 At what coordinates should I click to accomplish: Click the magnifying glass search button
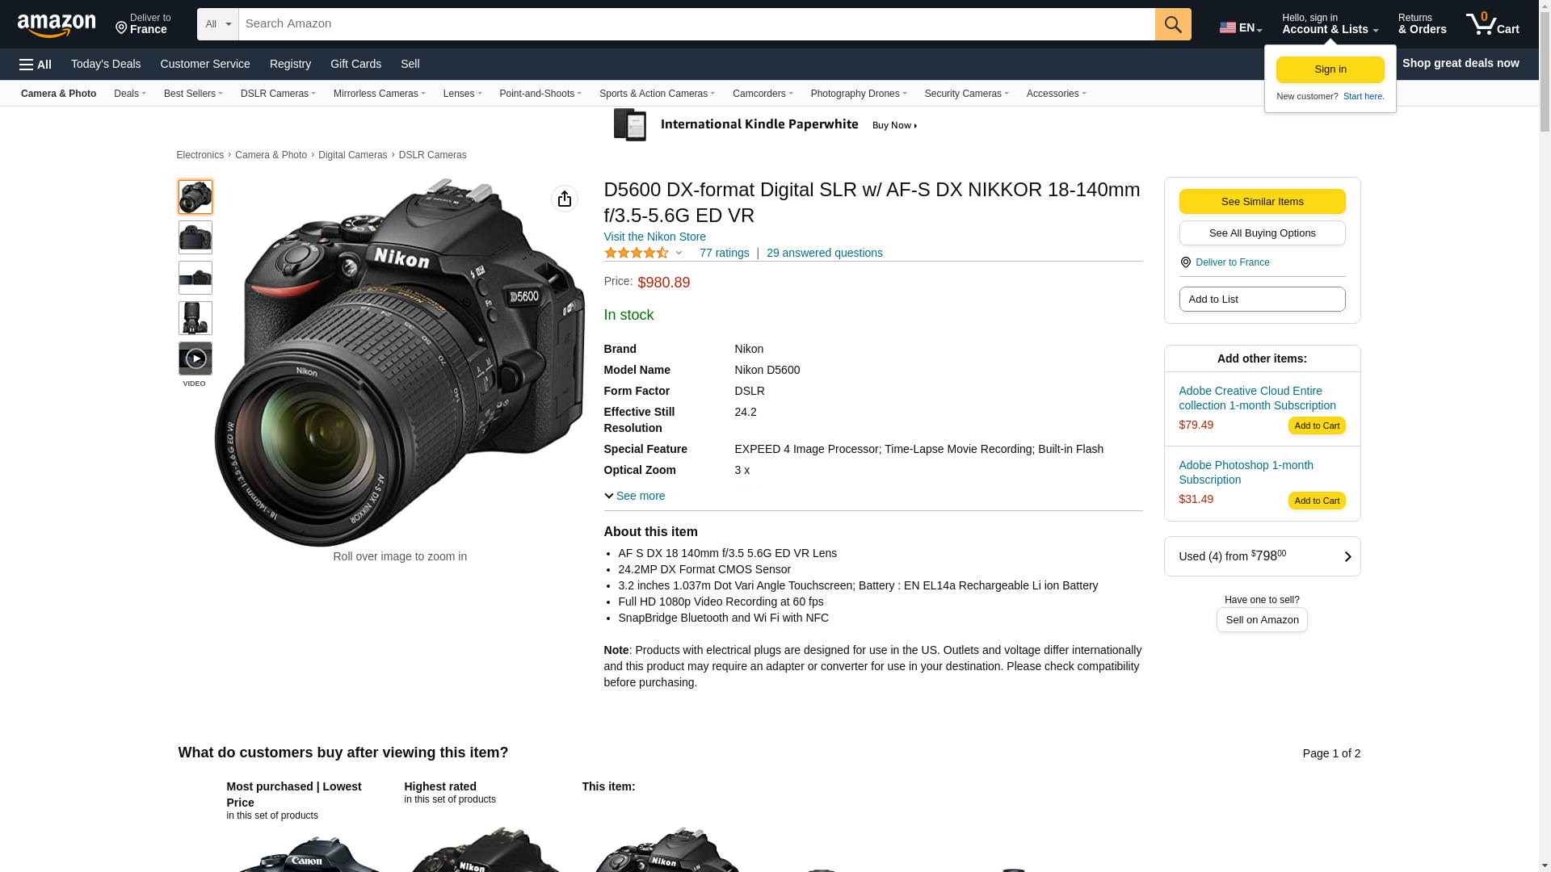point(1172,24)
